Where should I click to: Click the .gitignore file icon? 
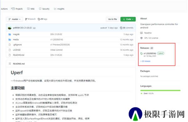tap(10, 45)
